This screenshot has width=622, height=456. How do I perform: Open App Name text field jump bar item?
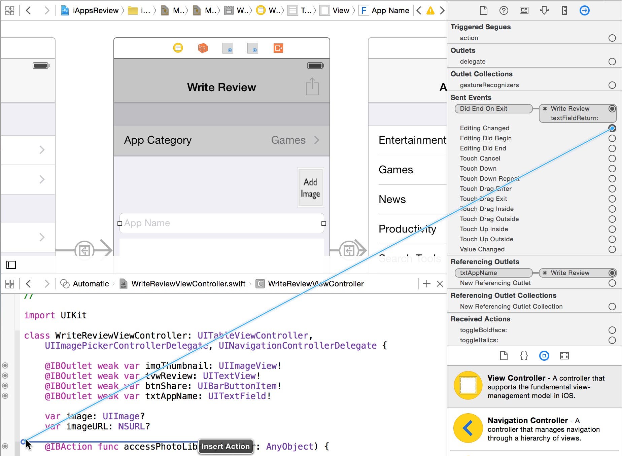[x=384, y=10]
